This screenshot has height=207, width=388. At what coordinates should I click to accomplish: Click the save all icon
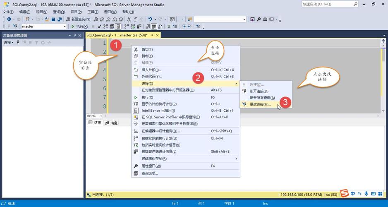point(60,19)
